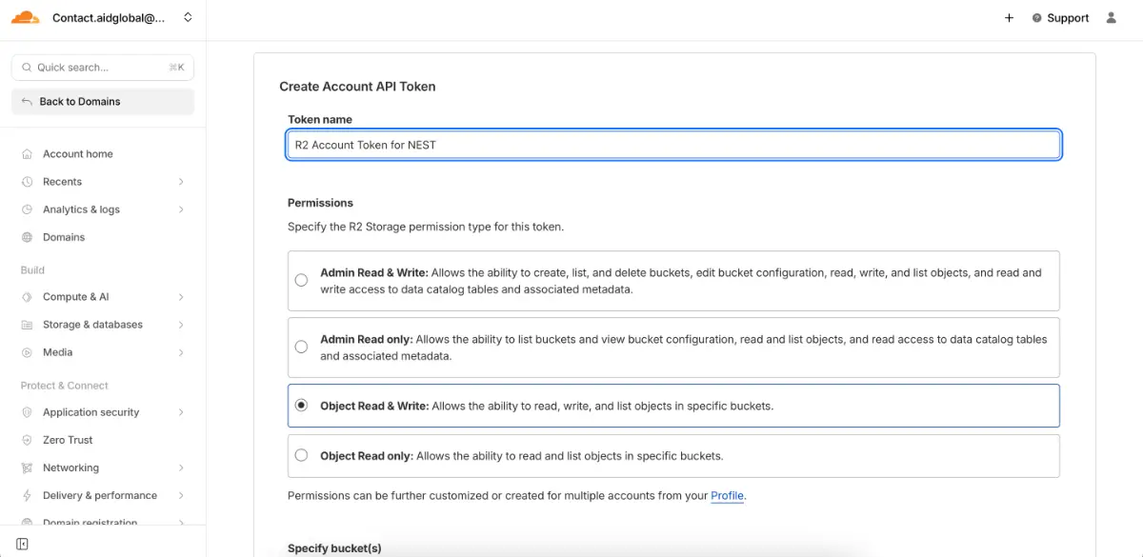Click the Domains globe icon
The image size is (1143, 557).
26,237
